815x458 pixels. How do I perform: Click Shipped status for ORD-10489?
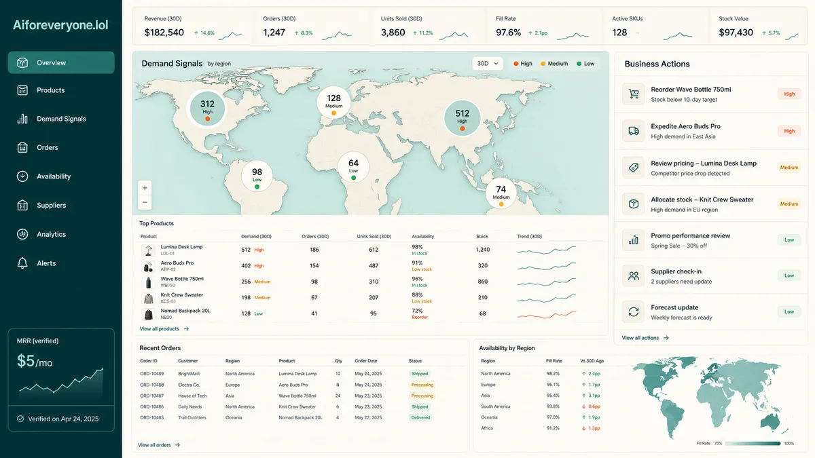(x=420, y=374)
